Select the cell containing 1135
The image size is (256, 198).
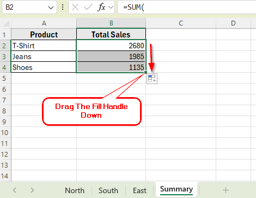pos(111,67)
